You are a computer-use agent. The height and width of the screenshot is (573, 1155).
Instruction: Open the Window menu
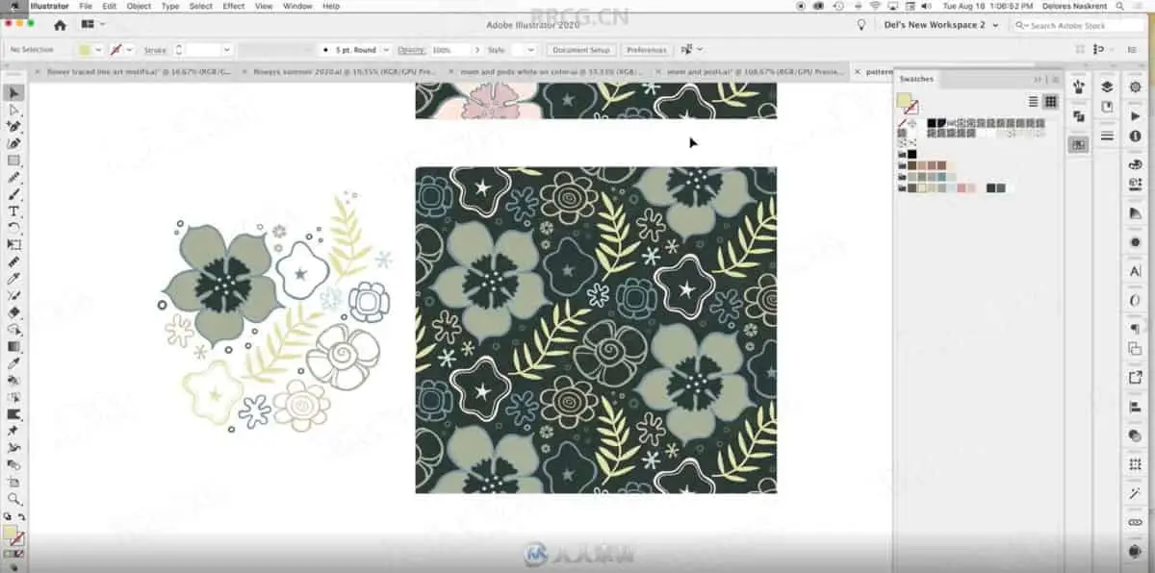(x=297, y=6)
